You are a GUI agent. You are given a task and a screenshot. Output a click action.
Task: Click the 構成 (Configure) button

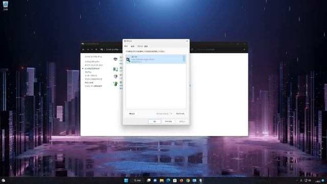pyautogui.click(x=132, y=113)
